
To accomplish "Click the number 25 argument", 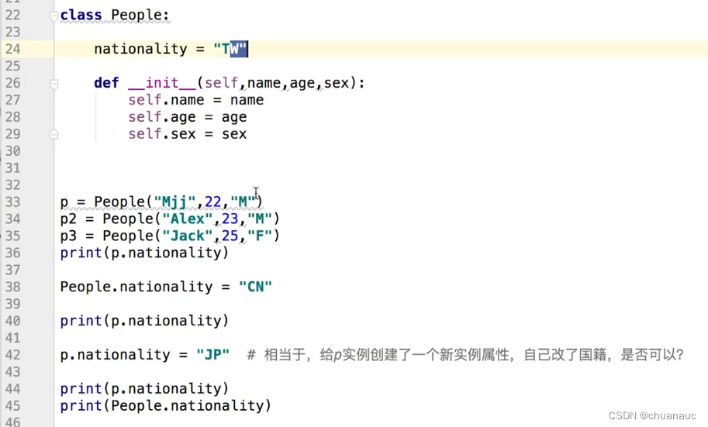I will coord(230,236).
